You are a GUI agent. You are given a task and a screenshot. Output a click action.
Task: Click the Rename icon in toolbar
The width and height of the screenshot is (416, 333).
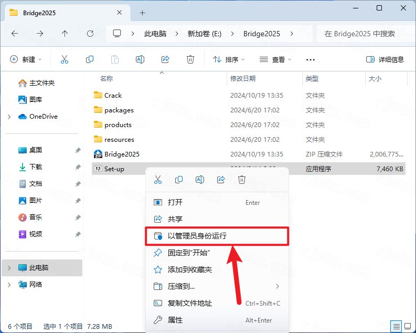[x=140, y=60]
